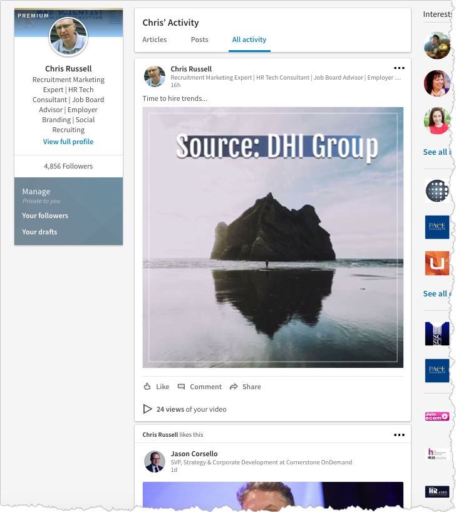Click Chris Russell's profile photo in sidebar card
Screen dimensions: 456x512
click(x=68, y=36)
